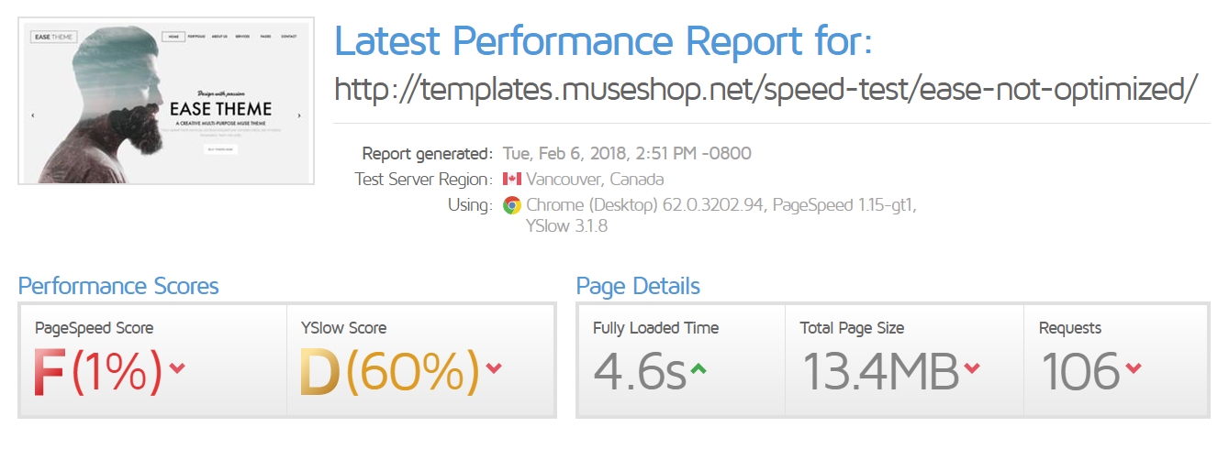Select the YSlow Score D(60%) value

390,372
